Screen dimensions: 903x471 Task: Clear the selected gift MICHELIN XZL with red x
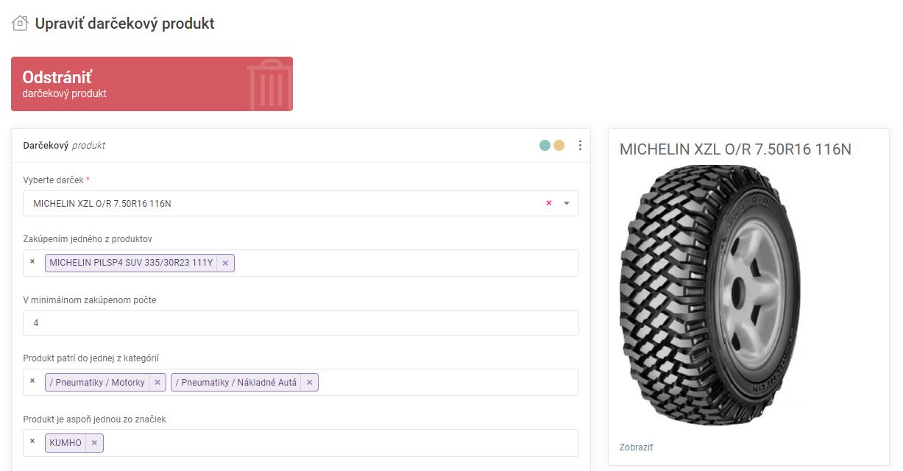pyautogui.click(x=548, y=203)
